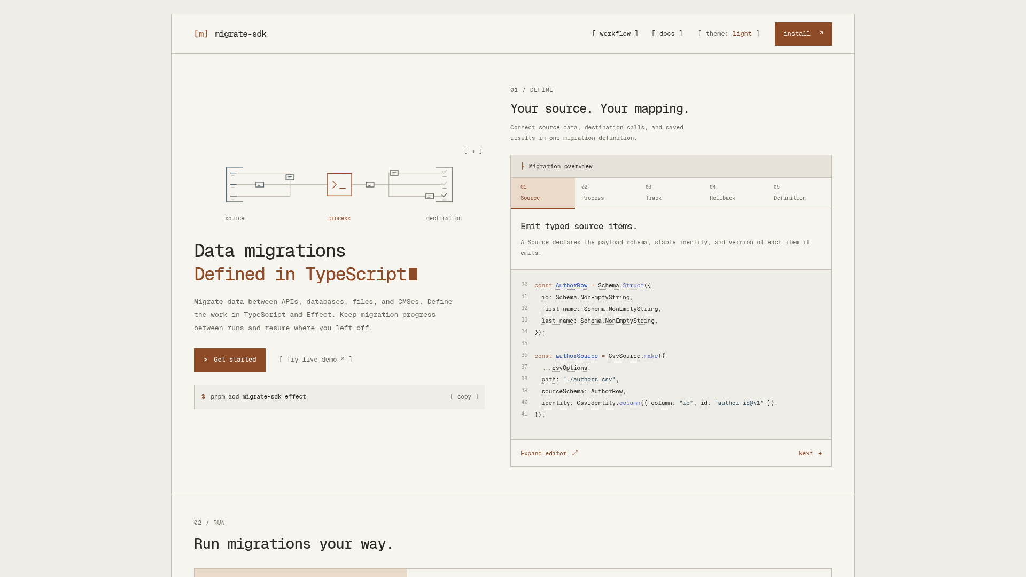Viewport: 1026px width, 577px height.
Task: Click the pnpm add migrate-sdk effect text
Action: pyautogui.click(x=258, y=397)
